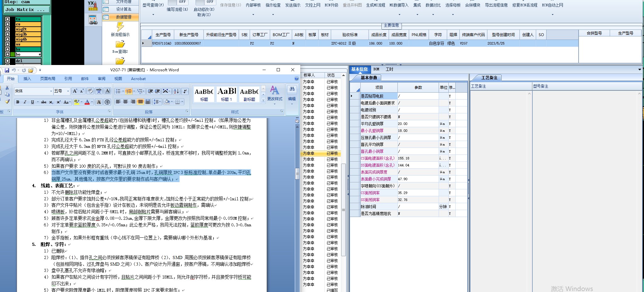The width and height of the screenshot is (644, 292).
Task: Click the Decrease Indent icon
Action: pyautogui.click(x=150, y=91)
